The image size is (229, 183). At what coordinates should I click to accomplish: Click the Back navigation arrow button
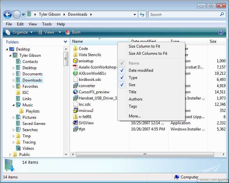coord(8,14)
